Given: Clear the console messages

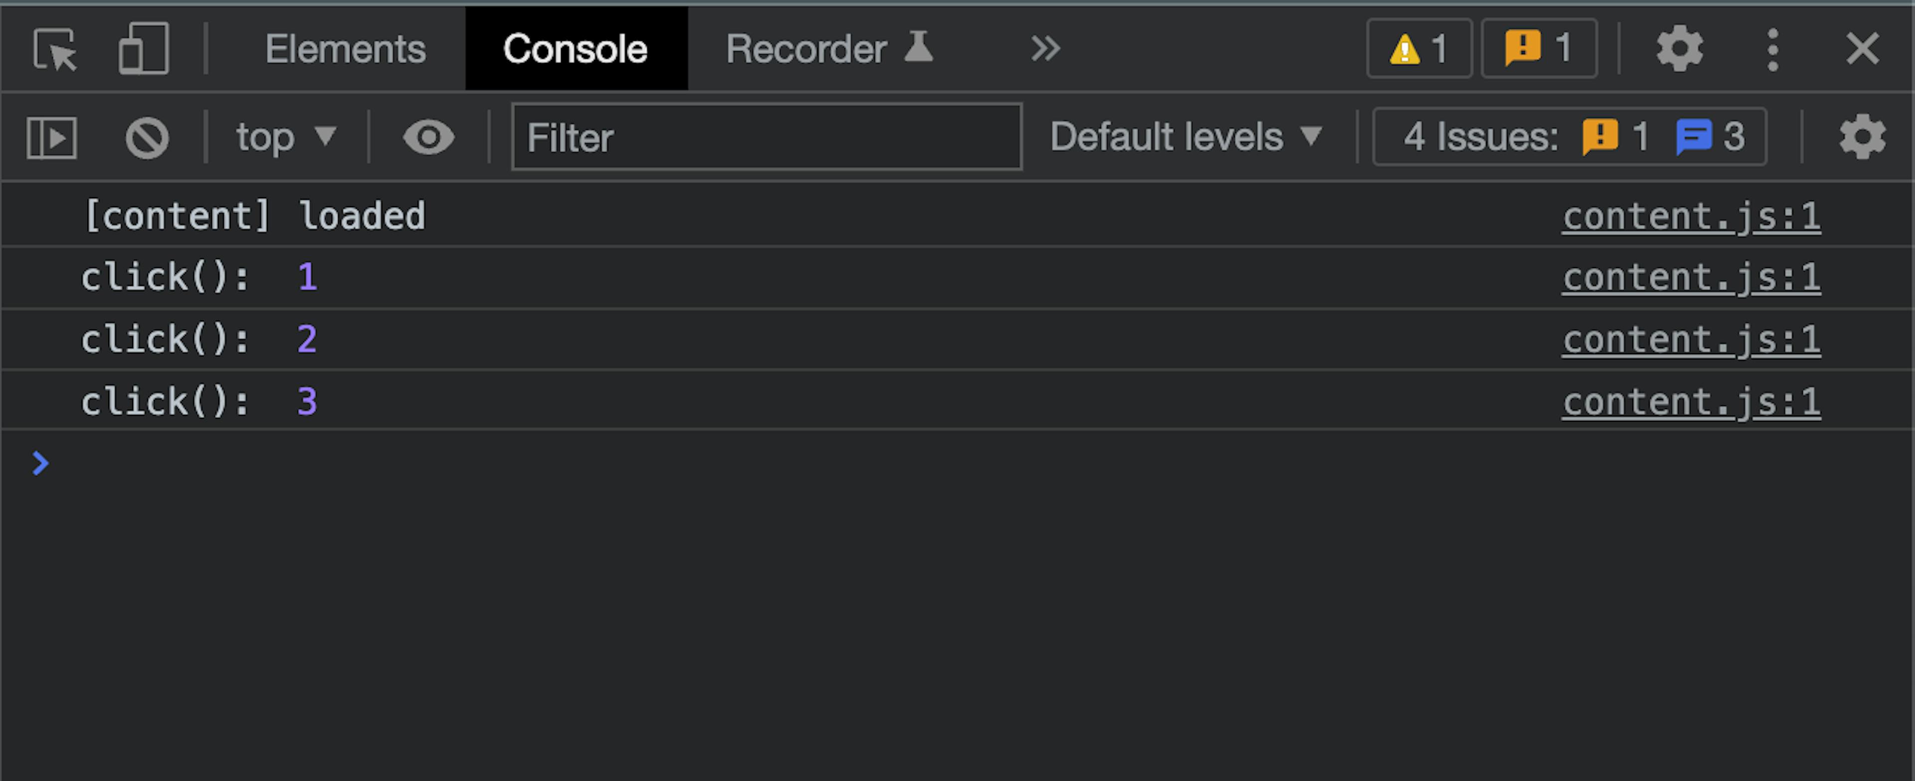Looking at the screenshot, I should [x=147, y=136].
